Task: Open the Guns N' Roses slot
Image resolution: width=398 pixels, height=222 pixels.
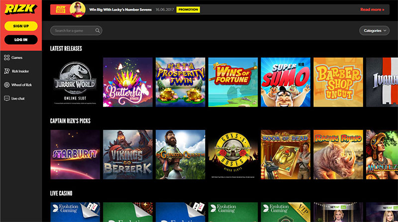Action: point(233,155)
